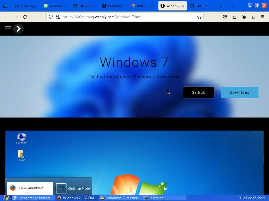The image size is (269, 201).
Task: Open the taskbar start menu icon
Action: point(6,198)
